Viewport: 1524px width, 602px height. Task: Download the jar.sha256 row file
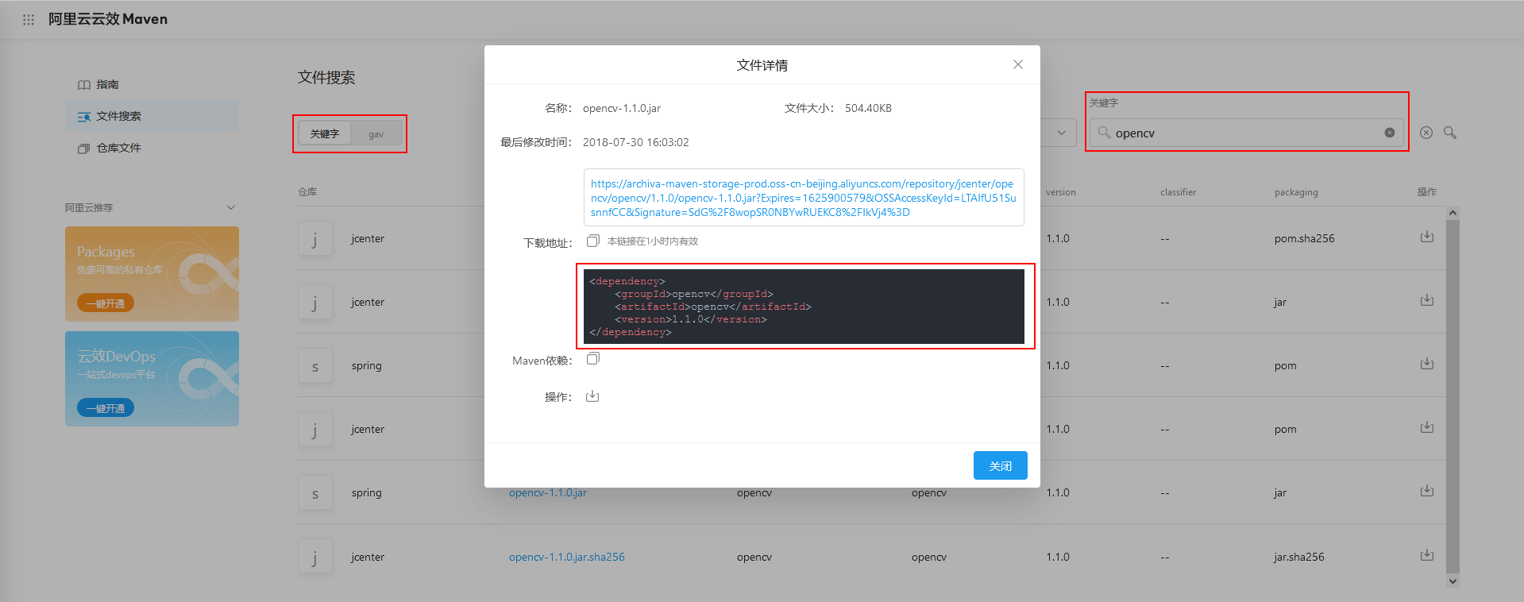(1426, 555)
